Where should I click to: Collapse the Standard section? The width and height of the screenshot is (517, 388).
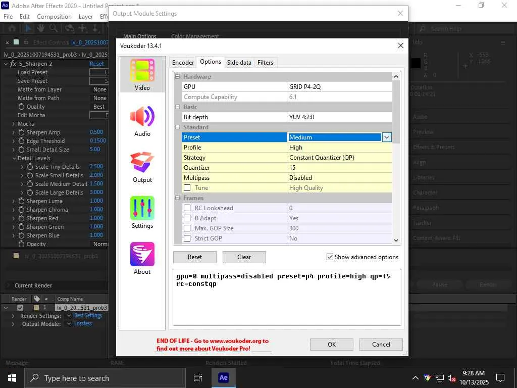coord(177,127)
